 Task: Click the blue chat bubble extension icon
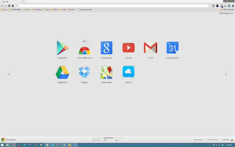[x=229, y=6]
